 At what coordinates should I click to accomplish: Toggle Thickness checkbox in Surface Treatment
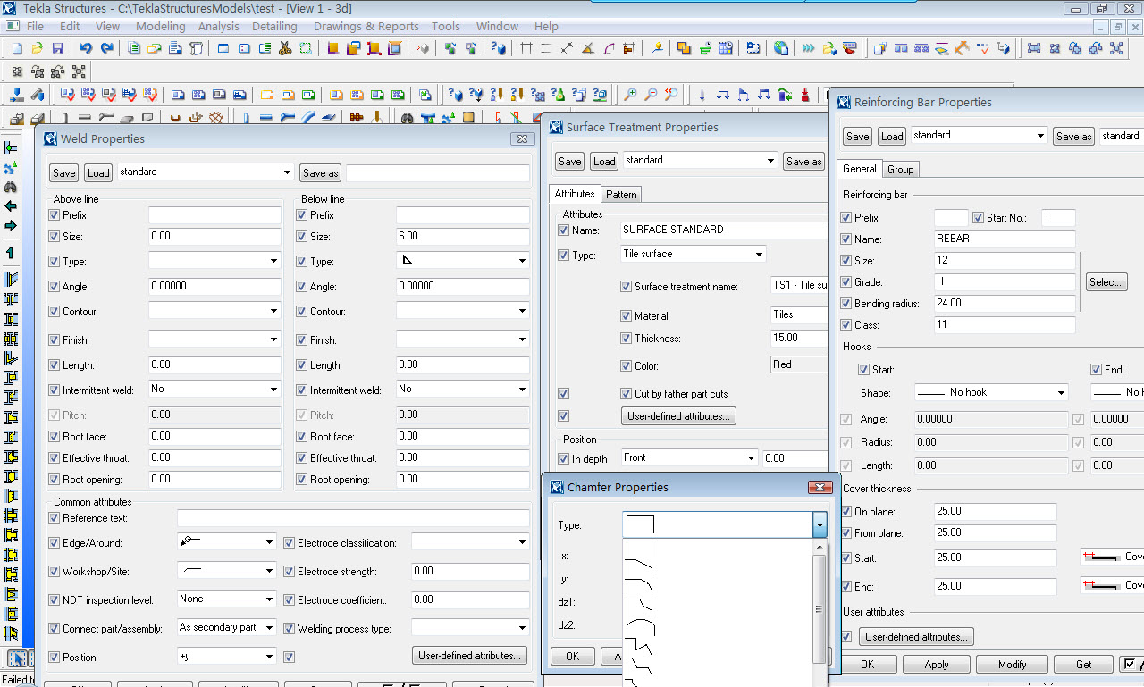(627, 339)
